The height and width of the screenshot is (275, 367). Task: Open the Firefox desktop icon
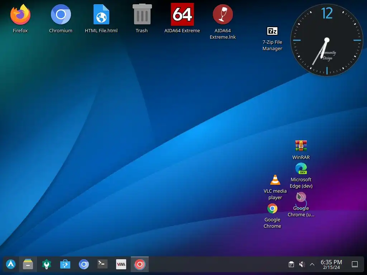coord(20,14)
